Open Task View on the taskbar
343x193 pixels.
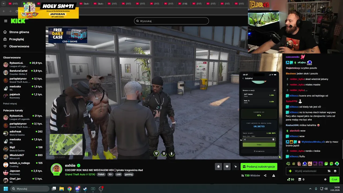54,189
